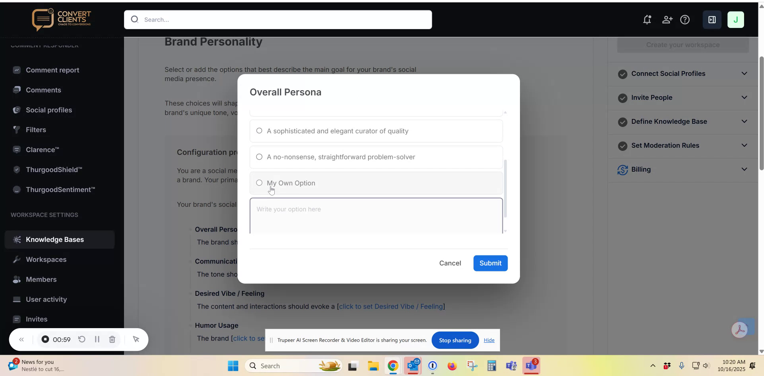Viewport: 764px width, 376px height.
Task: Open User activity in the sidebar
Action: [46, 299]
